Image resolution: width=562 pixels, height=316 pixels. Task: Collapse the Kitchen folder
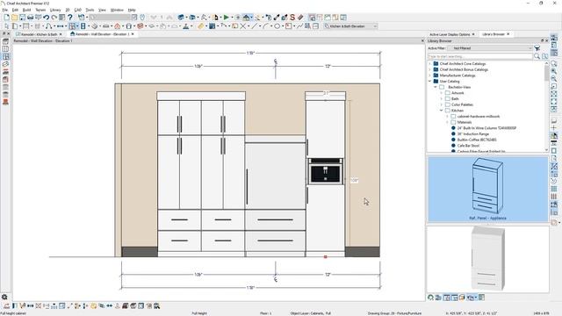442,111
